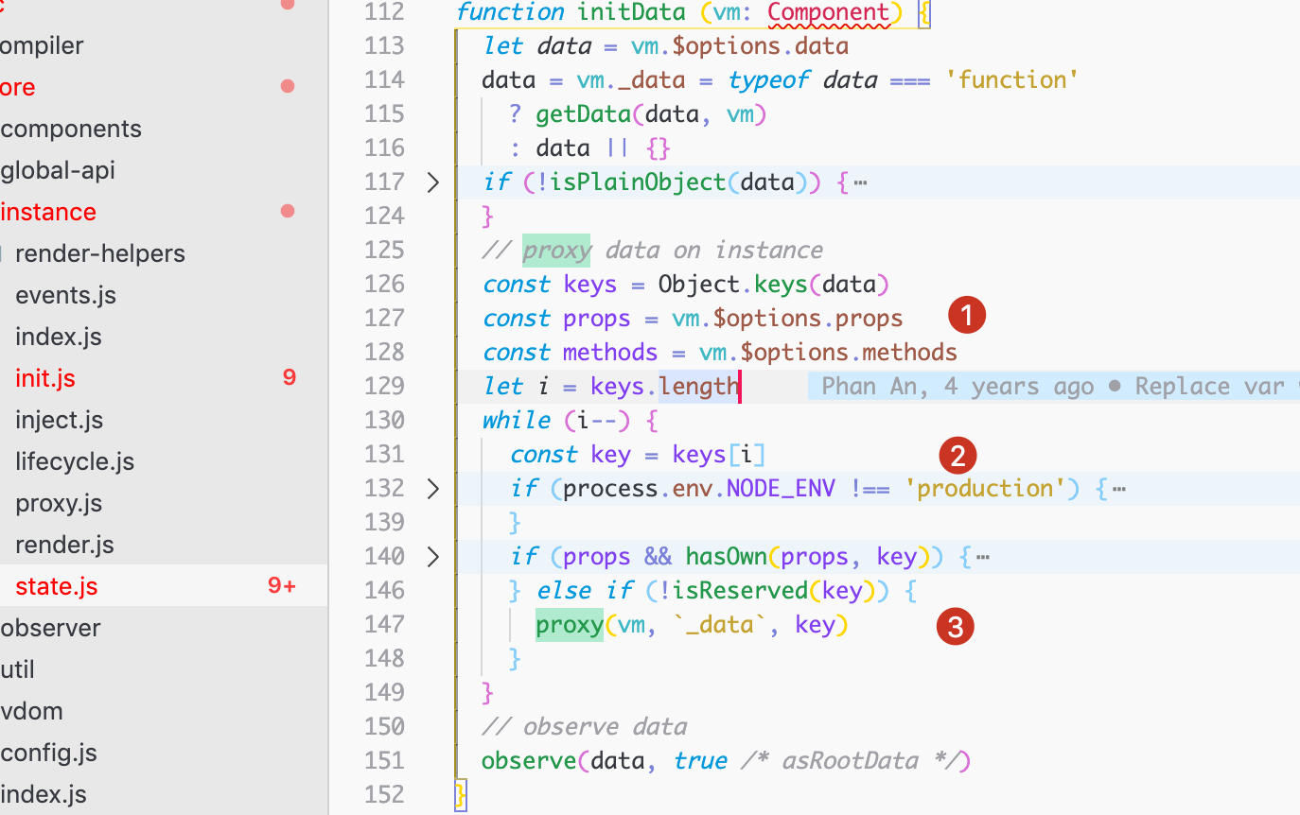1300x815 pixels.
Task: Click the methods variable on line 128
Action: tap(610, 353)
